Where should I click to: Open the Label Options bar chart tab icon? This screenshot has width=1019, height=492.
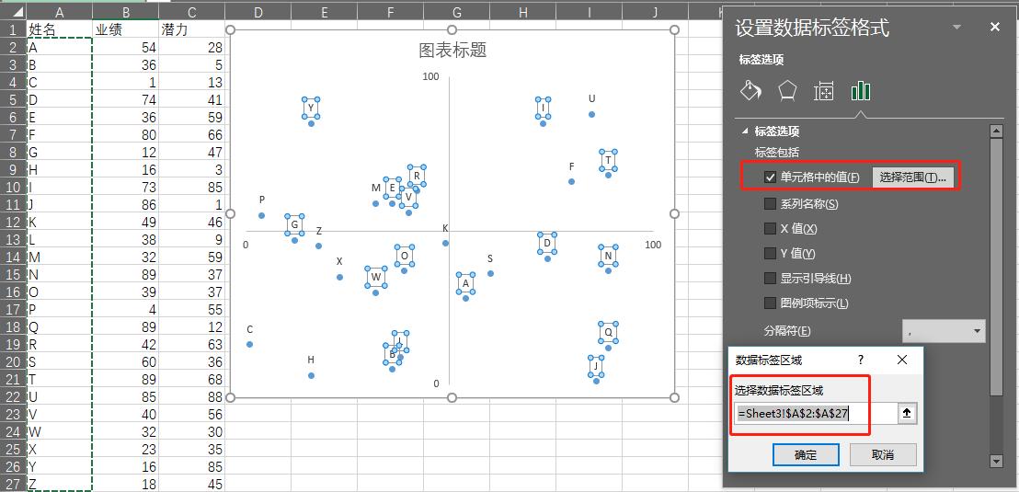click(861, 91)
